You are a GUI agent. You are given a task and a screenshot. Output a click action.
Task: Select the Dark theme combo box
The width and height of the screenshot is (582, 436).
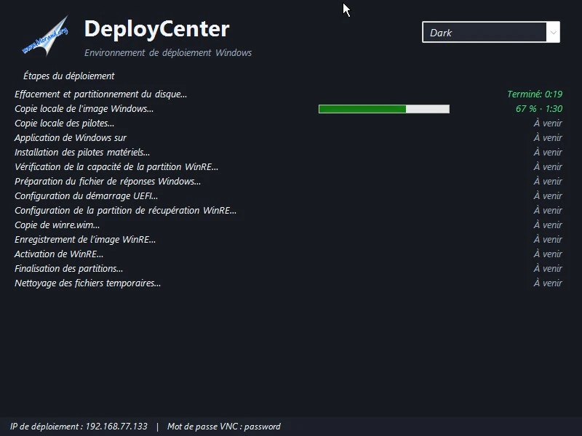click(490, 32)
